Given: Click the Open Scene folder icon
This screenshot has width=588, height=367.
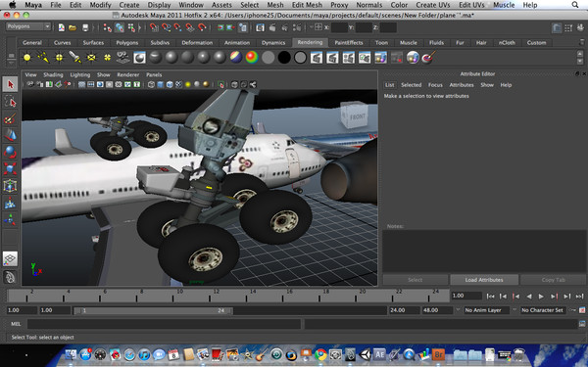Looking at the screenshot, I should click(x=73, y=27).
